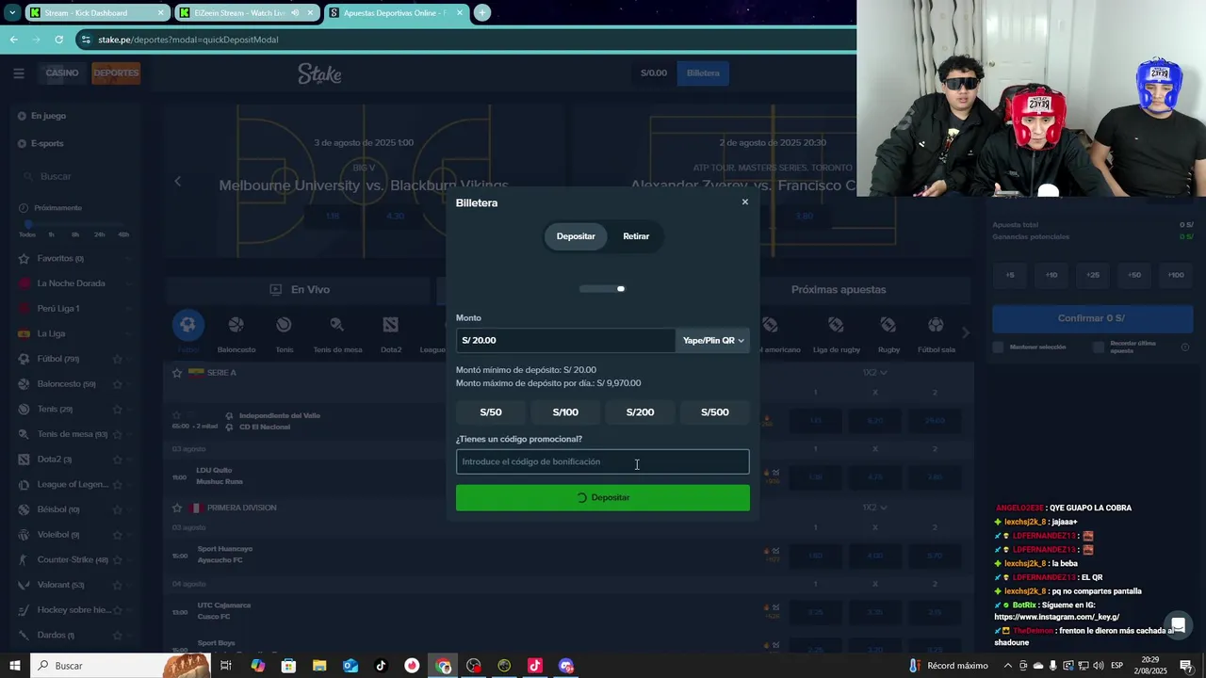This screenshot has width=1206, height=678.
Task: Open La Liga in sidebar
Action: click(x=51, y=333)
